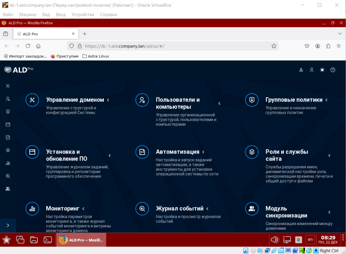The height and width of the screenshot is (254, 346).
Task: Click the Автоматизация circle icon on tile
Action: point(142,152)
